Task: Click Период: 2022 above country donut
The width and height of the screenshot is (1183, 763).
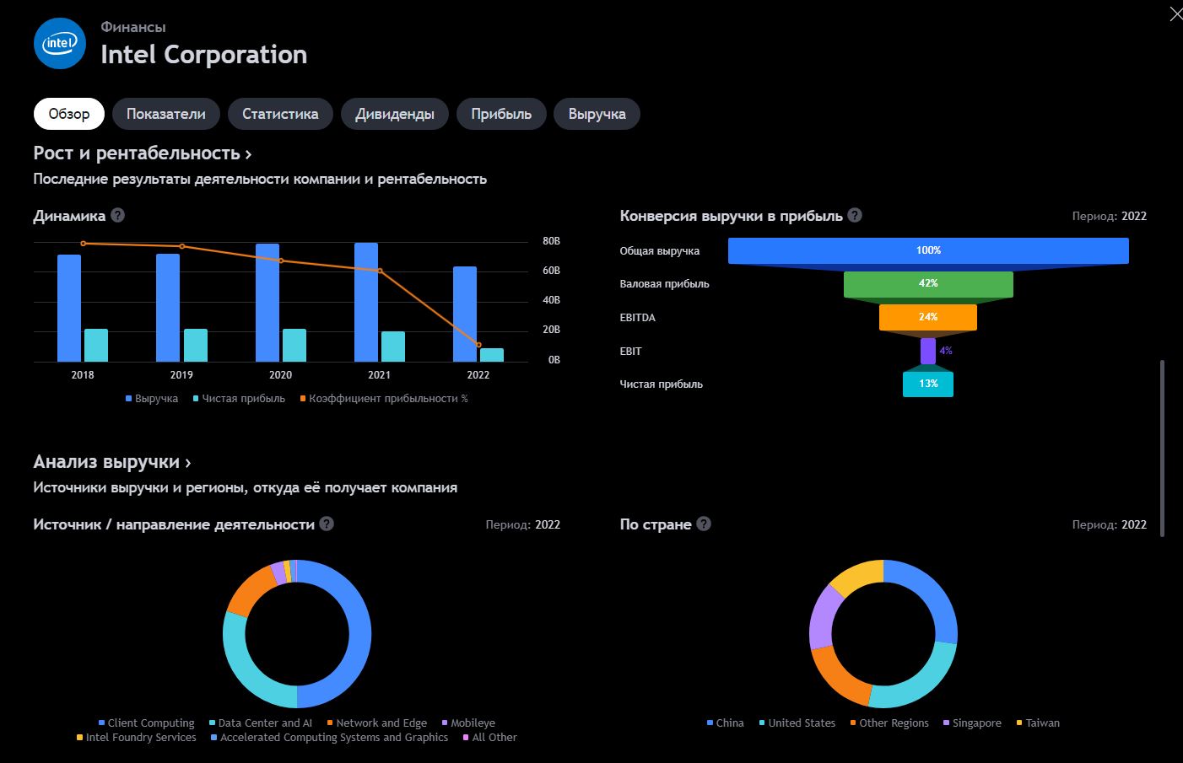Action: point(1110,524)
